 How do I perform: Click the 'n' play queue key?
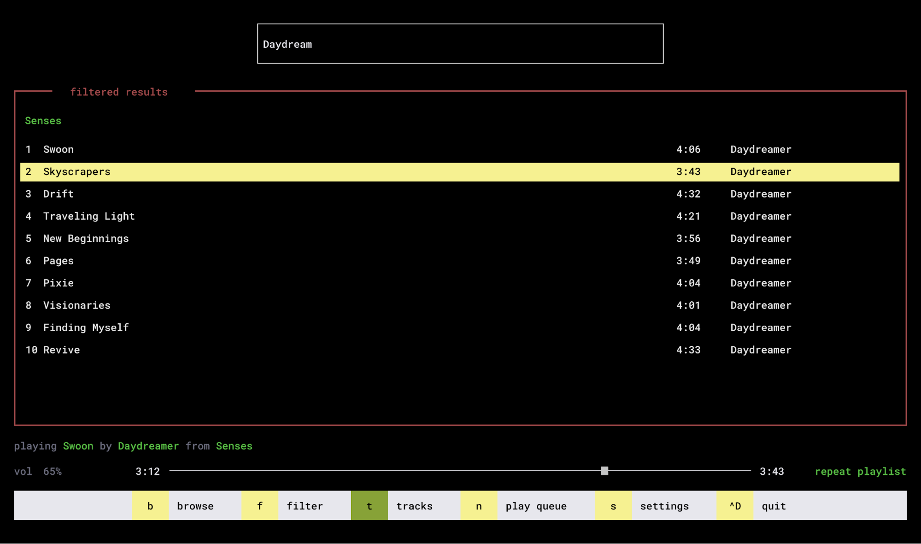click(479, 506)
